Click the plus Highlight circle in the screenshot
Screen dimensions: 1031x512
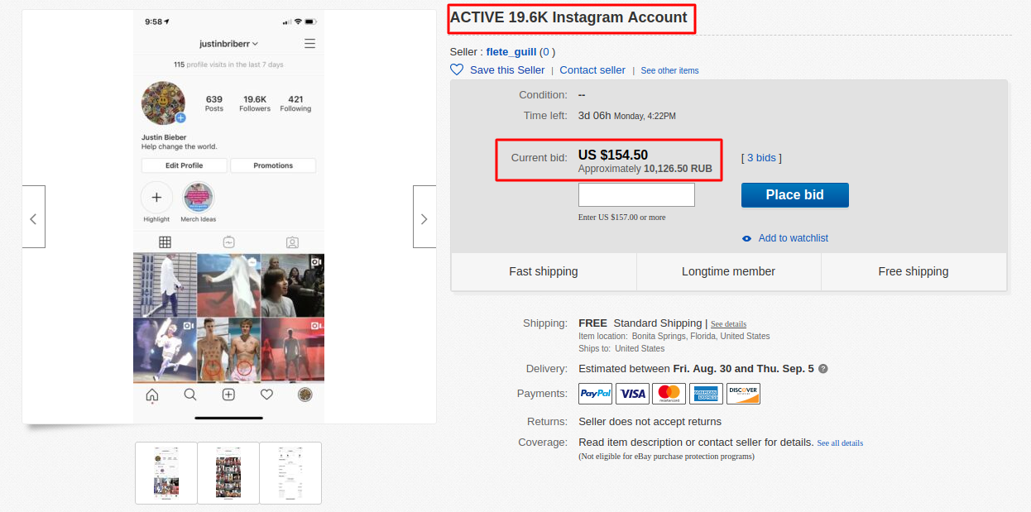156,198
